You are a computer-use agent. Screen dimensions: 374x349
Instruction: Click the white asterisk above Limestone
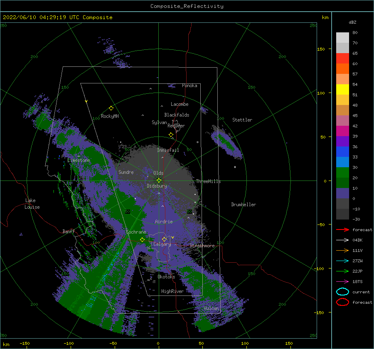pos(79,156)
